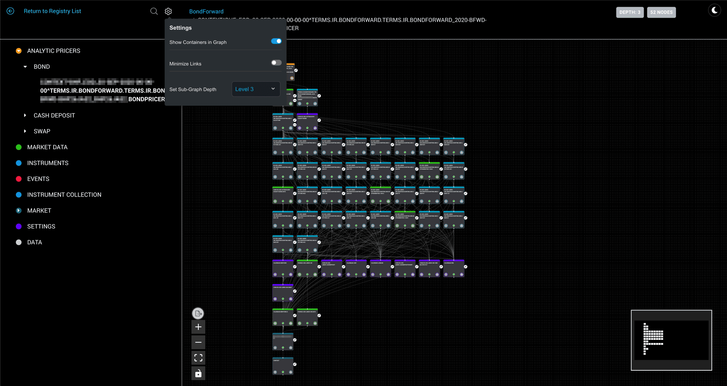This screenshot has height=386, width=727.
Task: Click the zoom out icon on graph toolbar
Action: (x=198, y=342)
